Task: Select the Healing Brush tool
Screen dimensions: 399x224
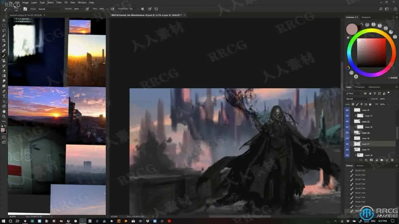Action: tap(4, 50)
